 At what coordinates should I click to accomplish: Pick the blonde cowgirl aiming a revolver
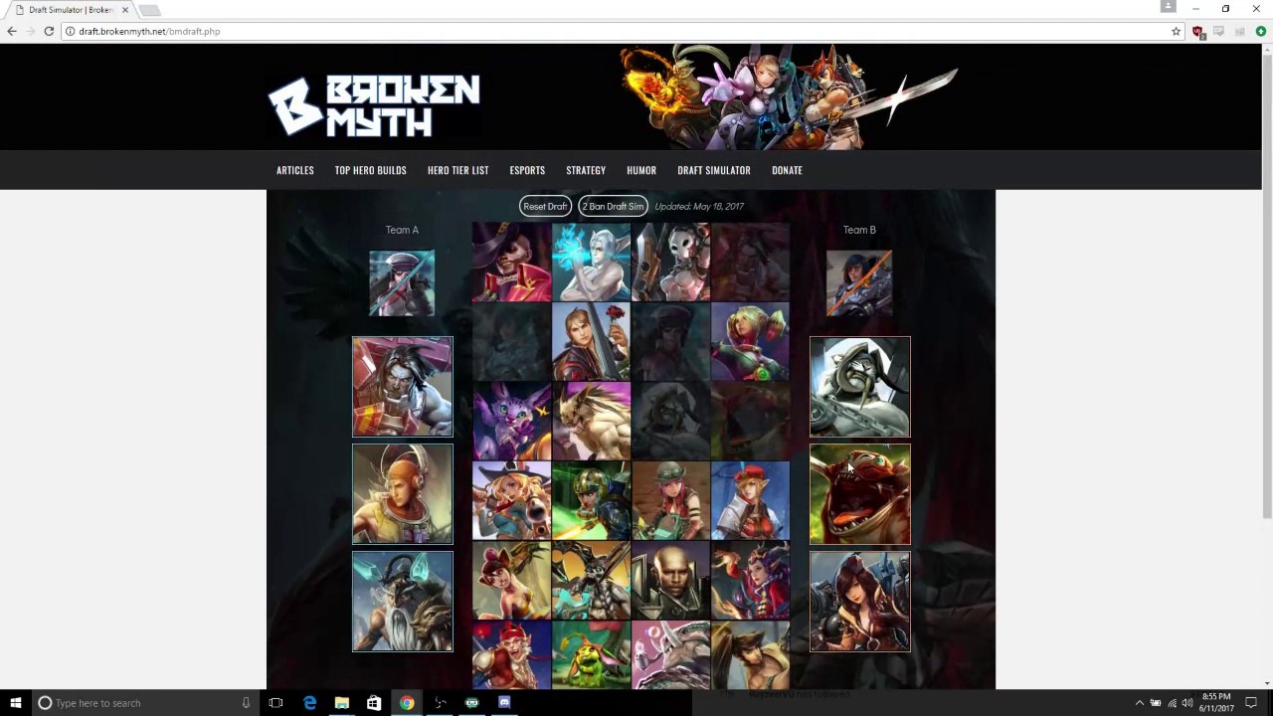click(x=511, y=500)
